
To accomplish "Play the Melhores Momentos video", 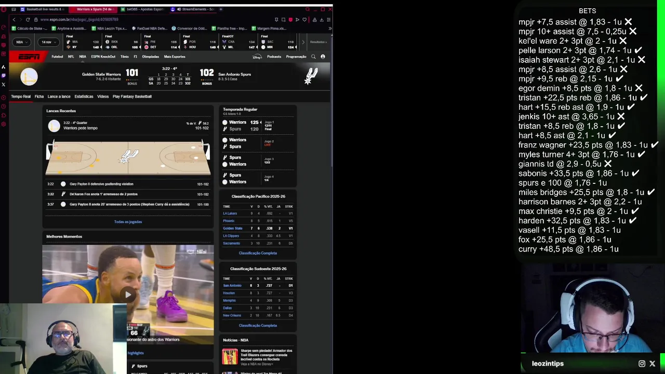I will click(128, 295).
